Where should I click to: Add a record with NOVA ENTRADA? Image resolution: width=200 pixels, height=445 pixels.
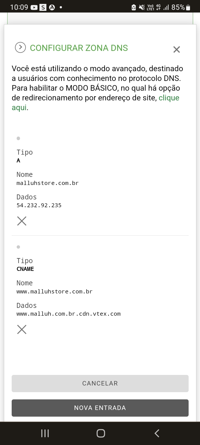pos(100,408)
